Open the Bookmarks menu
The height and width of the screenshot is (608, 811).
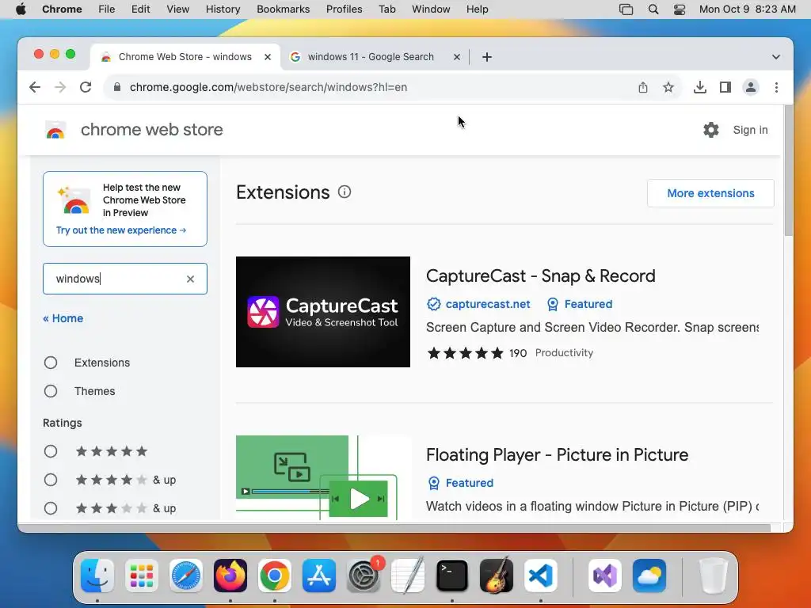click(x=284, y=9)
